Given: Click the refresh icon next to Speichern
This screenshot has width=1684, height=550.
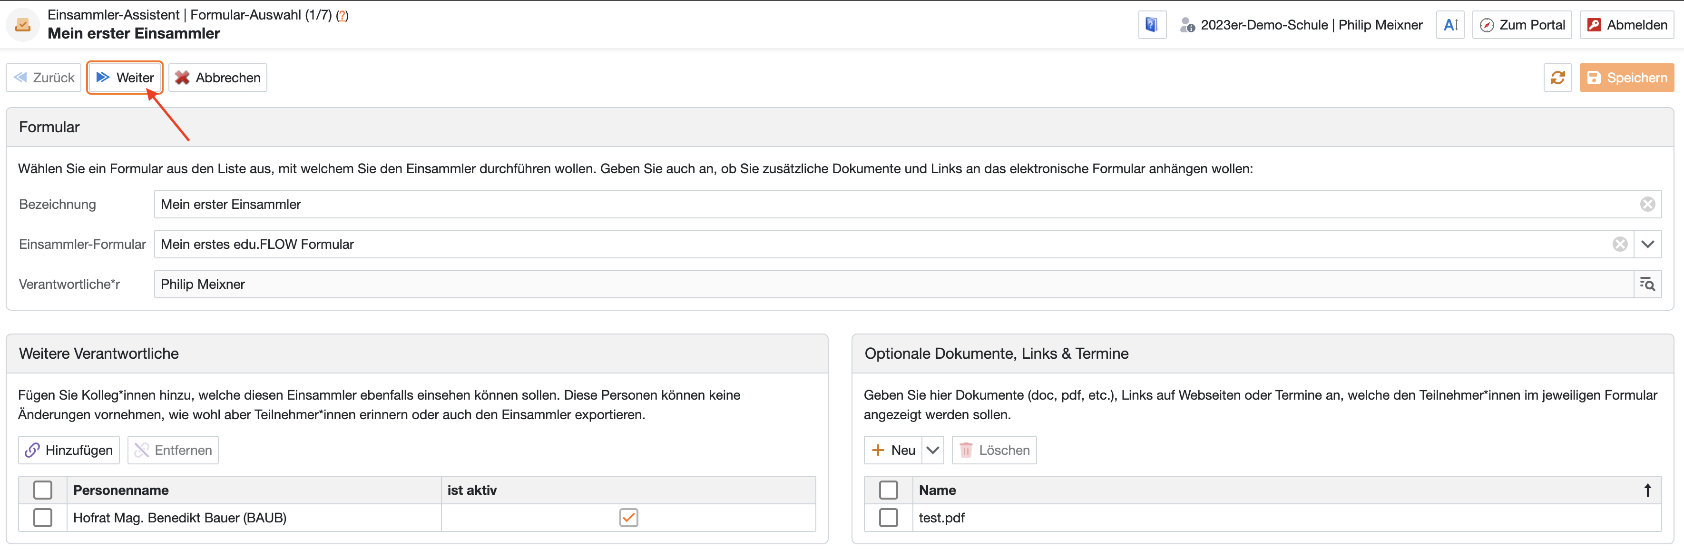Looking at the screenshot, I should tap(1557, 78).
